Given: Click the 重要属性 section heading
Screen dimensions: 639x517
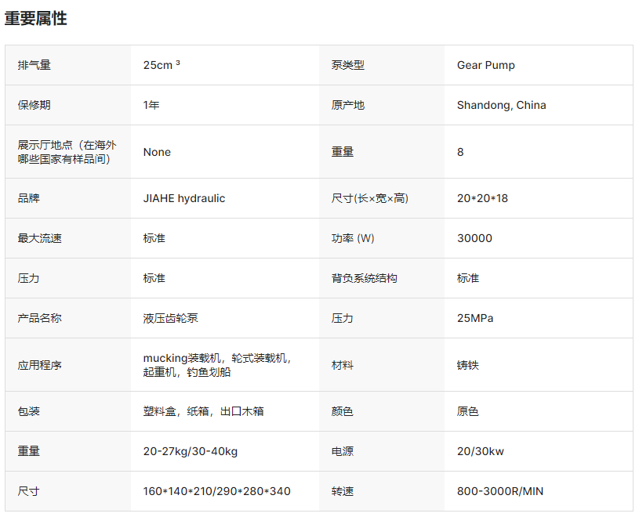Looking at the screenshot, I should 36,19.
